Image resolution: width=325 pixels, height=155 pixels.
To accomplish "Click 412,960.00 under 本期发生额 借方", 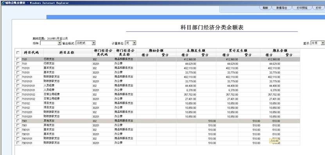I will tap(190, 60).
